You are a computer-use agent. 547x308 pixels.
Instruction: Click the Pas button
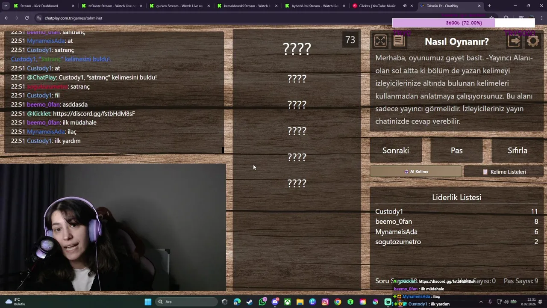tap(456, 151)
